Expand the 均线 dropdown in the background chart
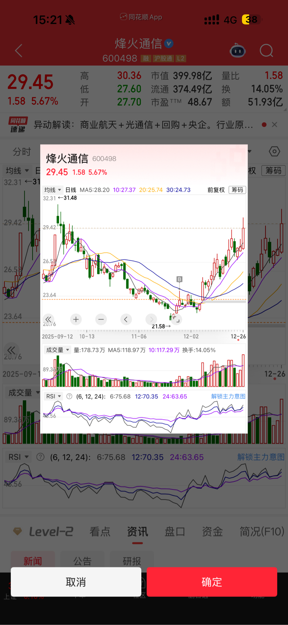The image size is (288, 625). [17, 171]
